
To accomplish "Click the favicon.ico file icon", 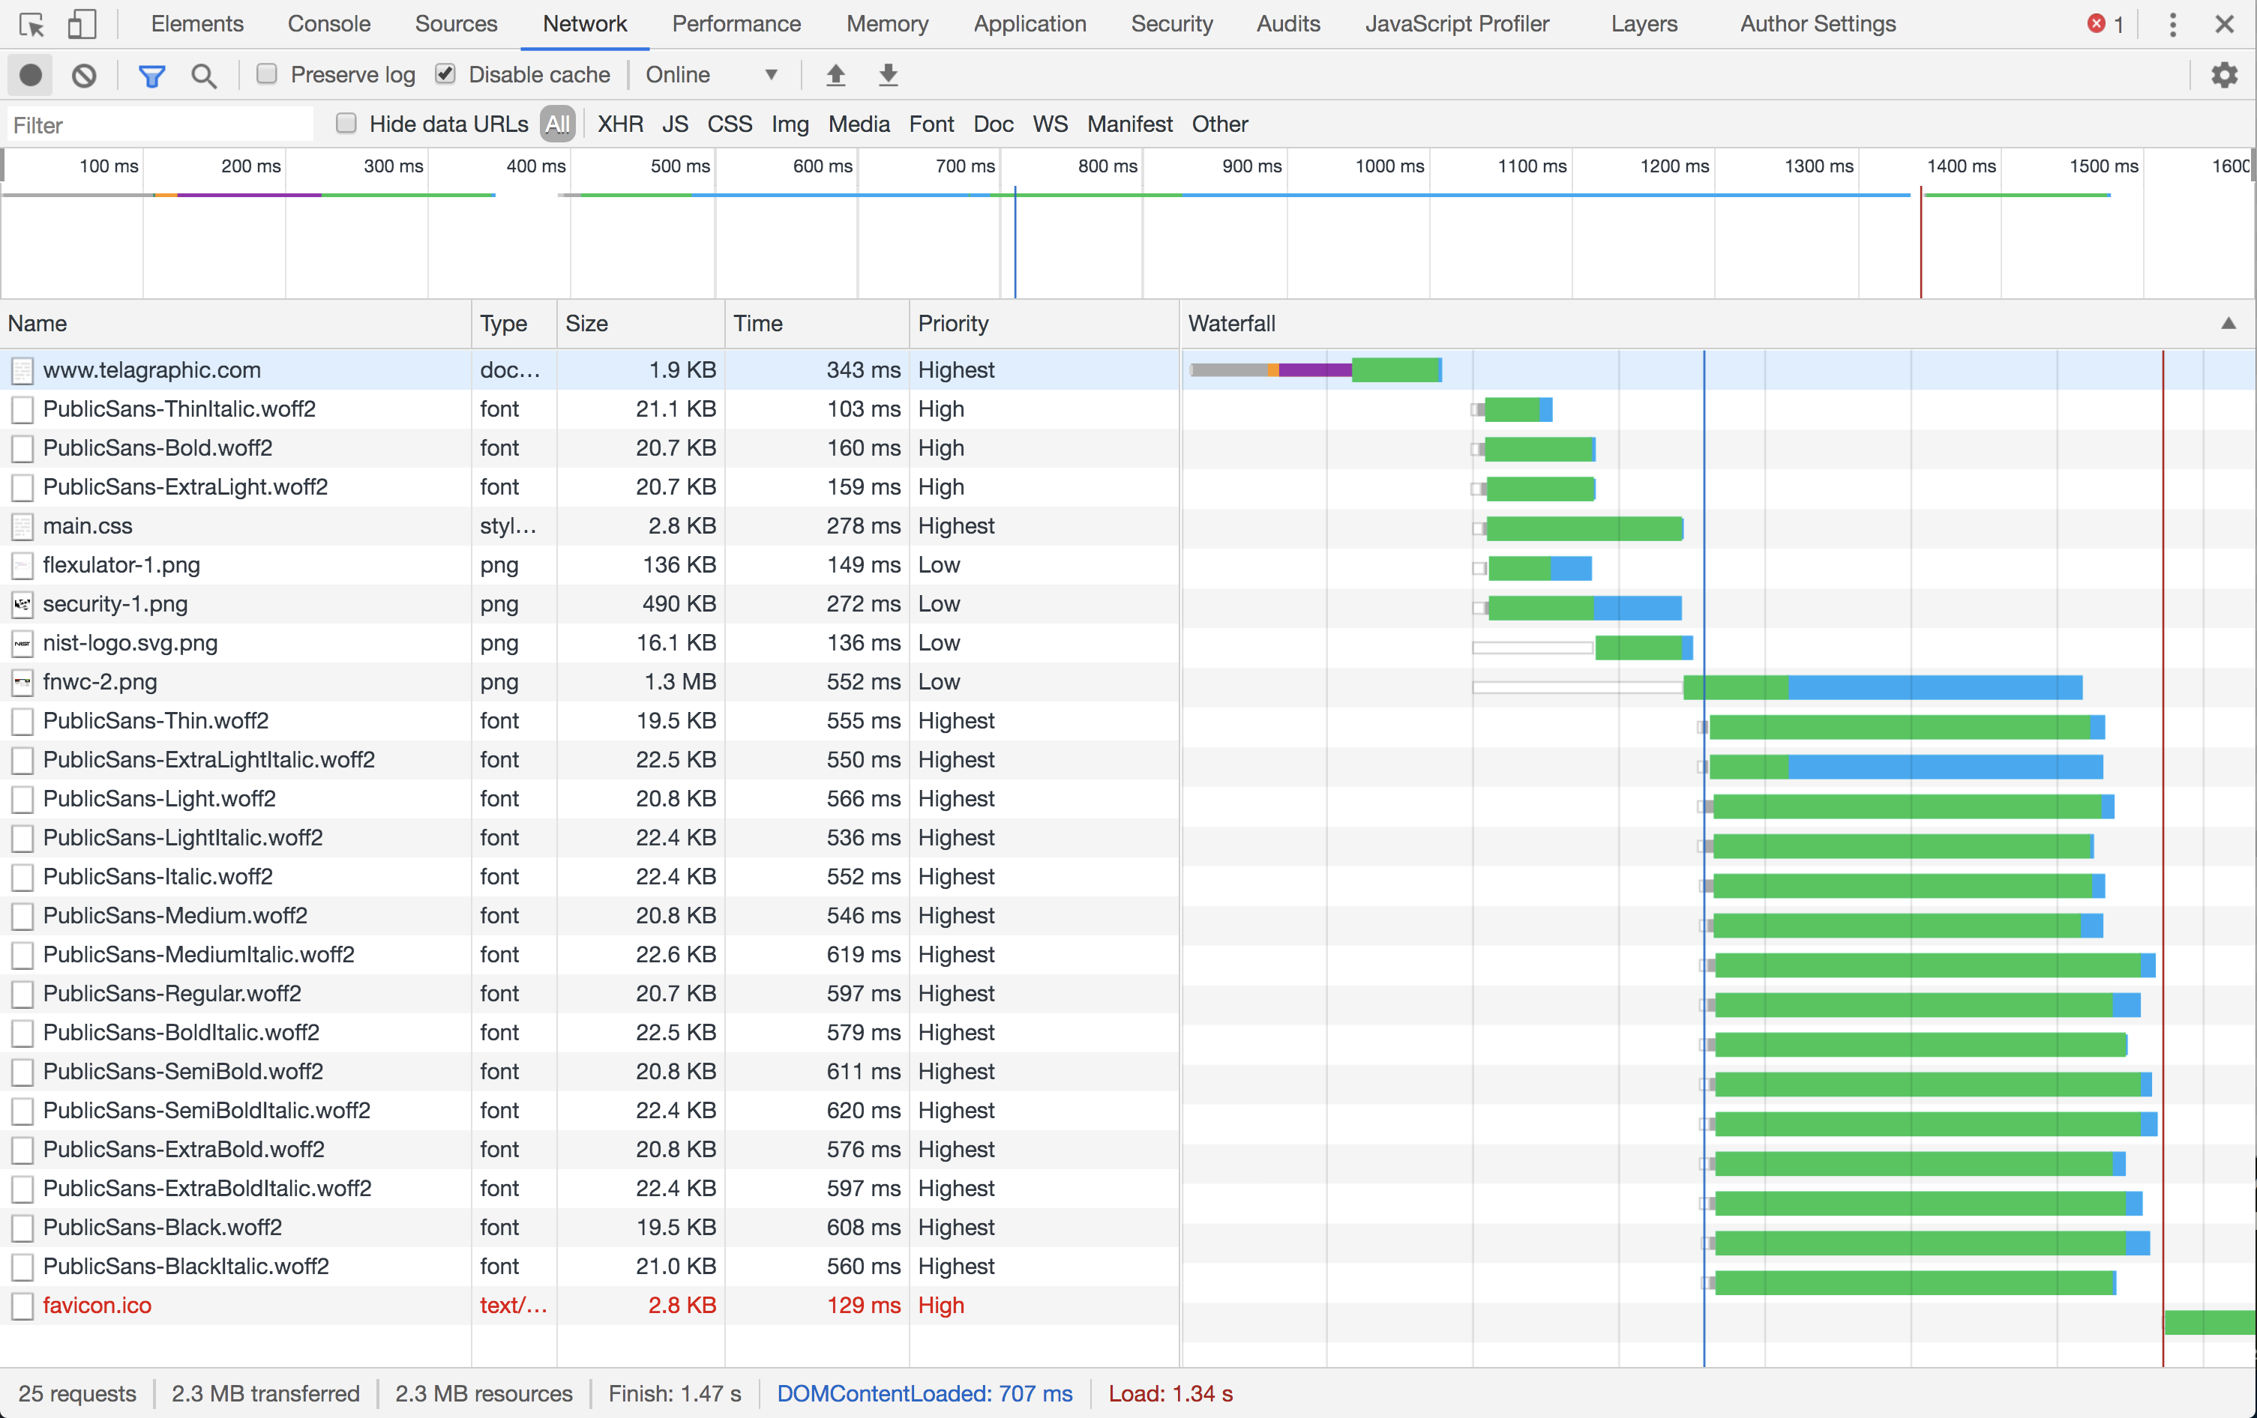I will pos(22,1306).
